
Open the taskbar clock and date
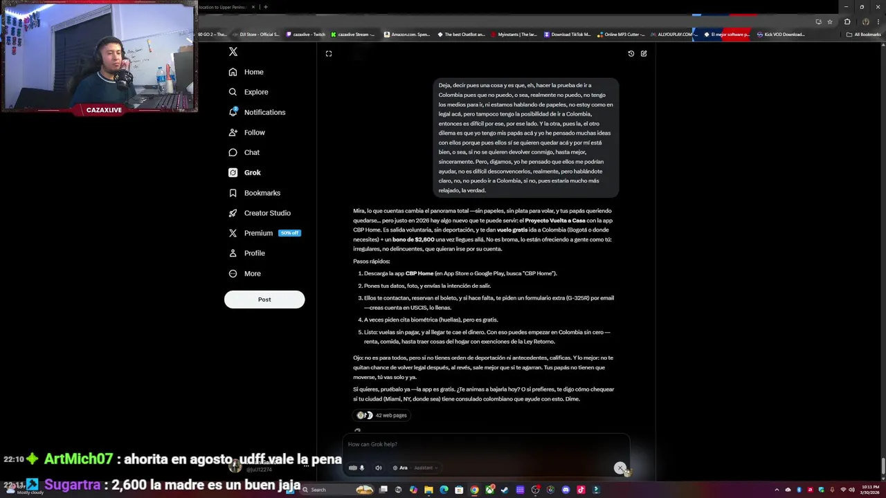pyautogui.click(x=870, y=490)
